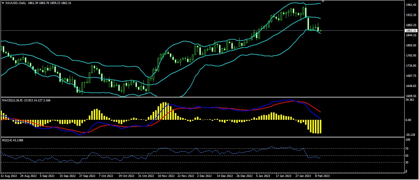Click the RSI 70 level label
This screenshot has width=419, height=180.
[407, 148]
